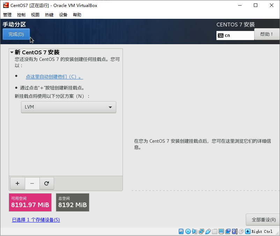
Task: Click the pink 可用空间 indicator block
Action: pyautogui.click(x=30, y=202)
